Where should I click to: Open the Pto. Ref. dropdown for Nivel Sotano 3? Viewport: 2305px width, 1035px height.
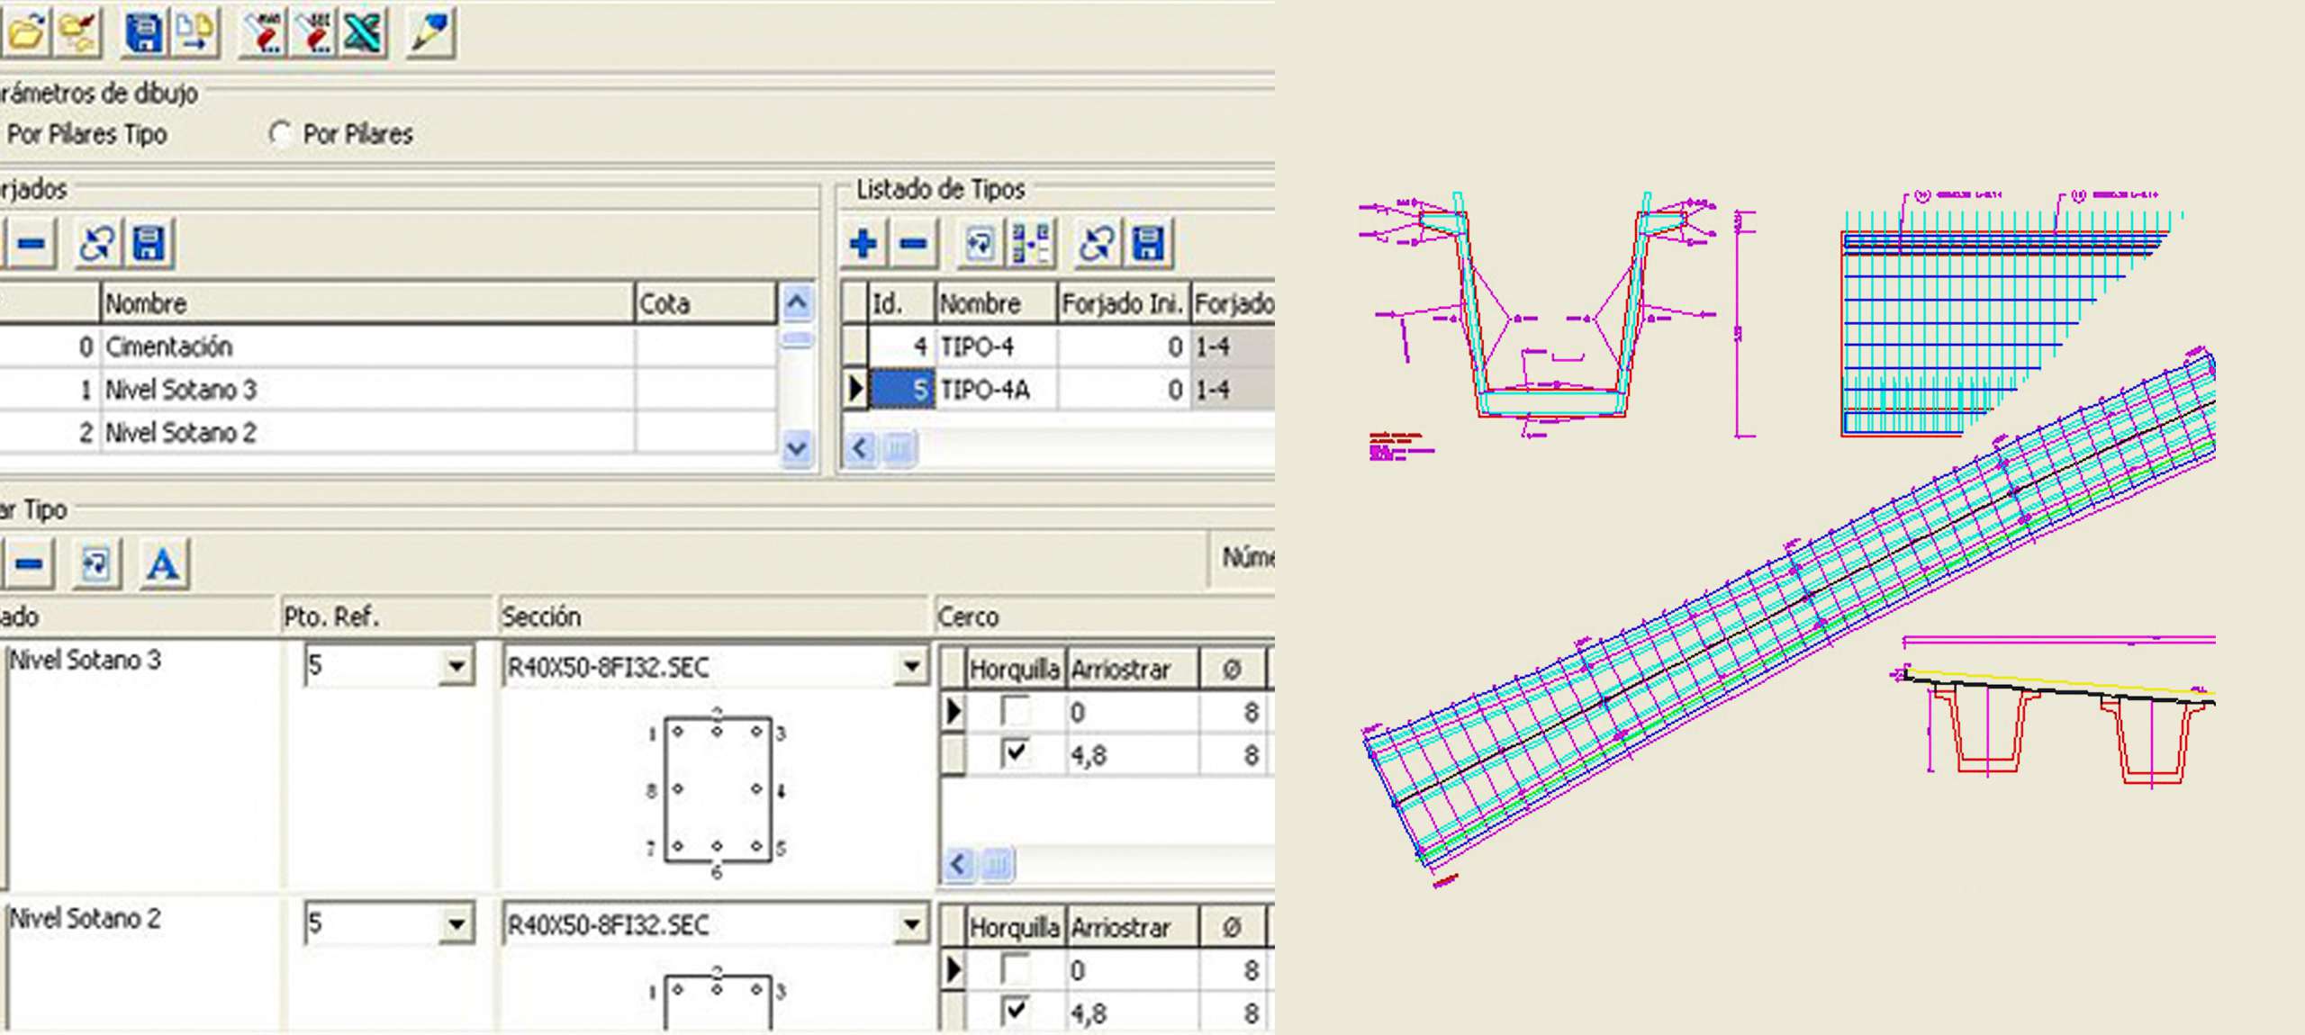[456, 667]
